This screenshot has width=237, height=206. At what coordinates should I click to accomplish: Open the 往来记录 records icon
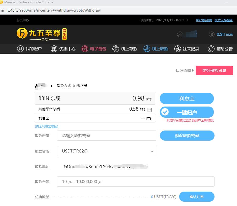tap(178, 49)
